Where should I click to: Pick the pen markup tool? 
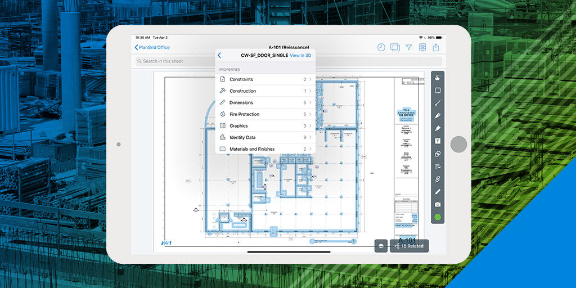point(438,116)
